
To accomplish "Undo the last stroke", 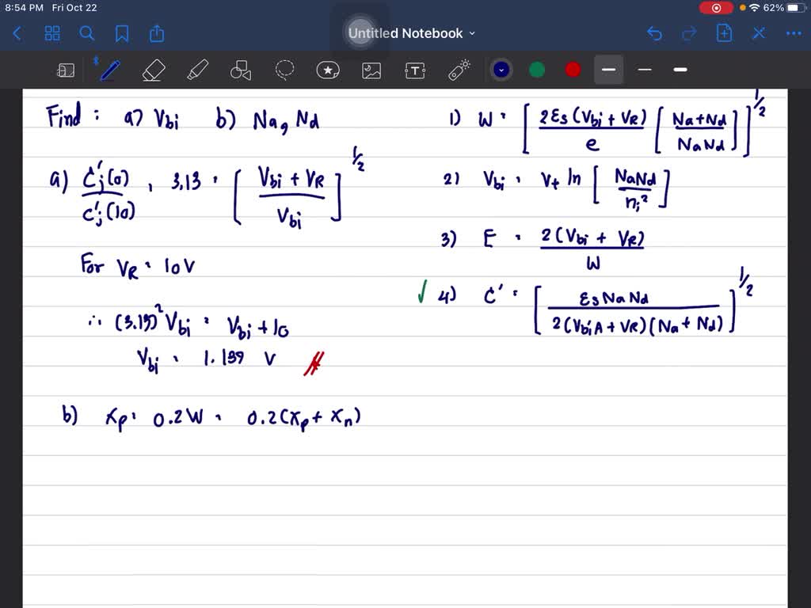I will (654, 33).
